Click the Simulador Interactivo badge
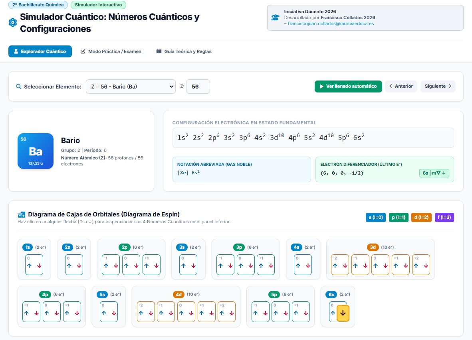Screen dimensions: 472x340 [x=99, y=5]
